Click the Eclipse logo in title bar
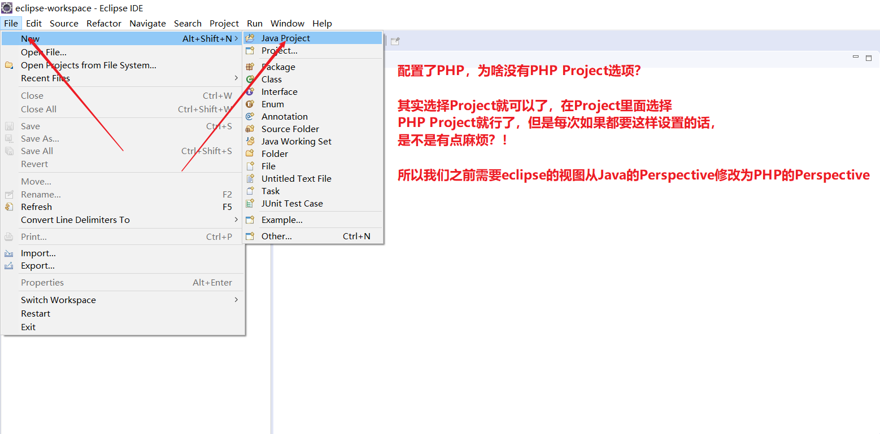Screen dimensions: 880x434 pyautogui.click(x=7, y=8)
